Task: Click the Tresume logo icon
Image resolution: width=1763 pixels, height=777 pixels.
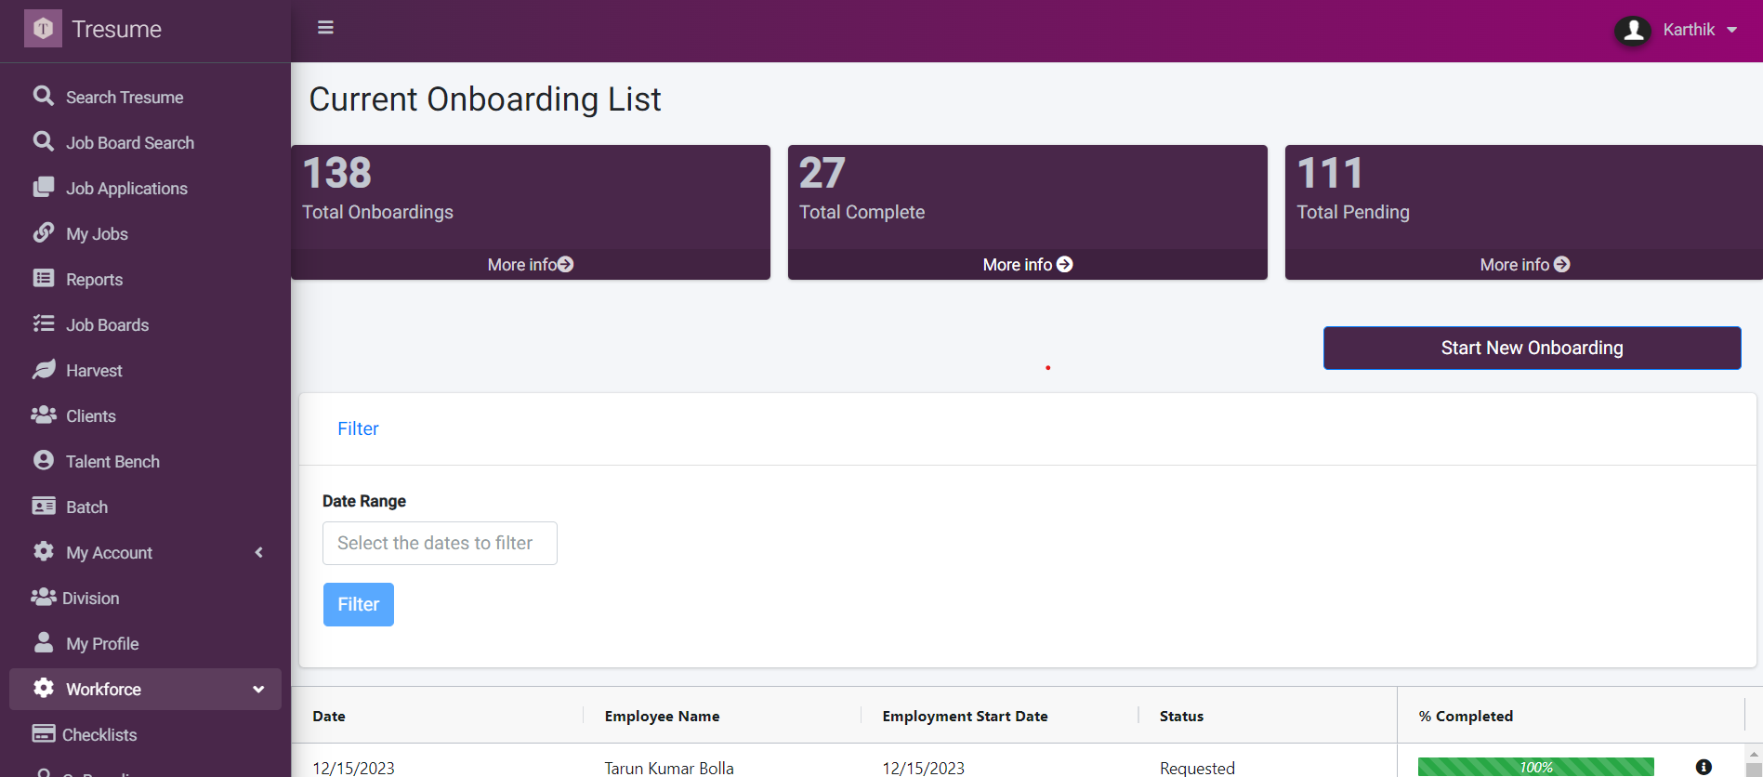Action: point(43,29)
